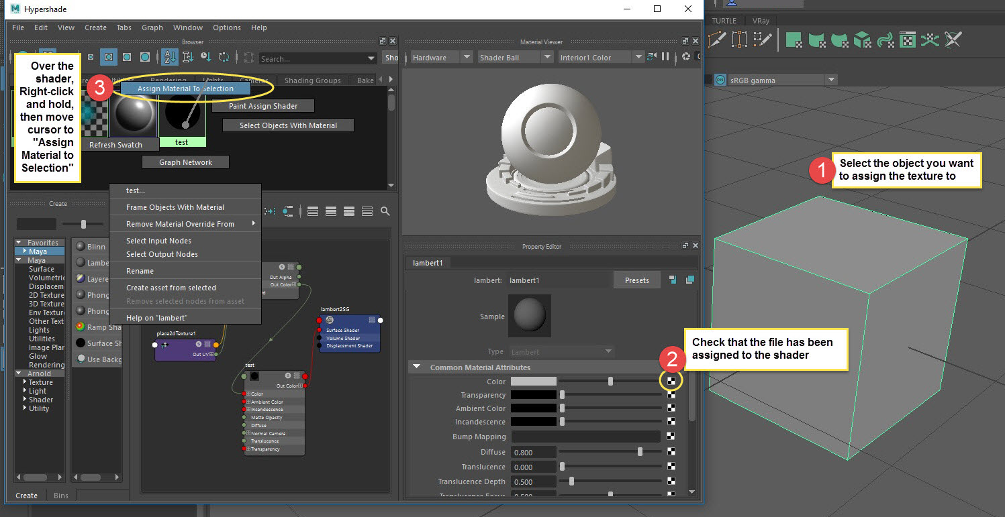Collapse the Common Material Attributes section

click(416, 367)
